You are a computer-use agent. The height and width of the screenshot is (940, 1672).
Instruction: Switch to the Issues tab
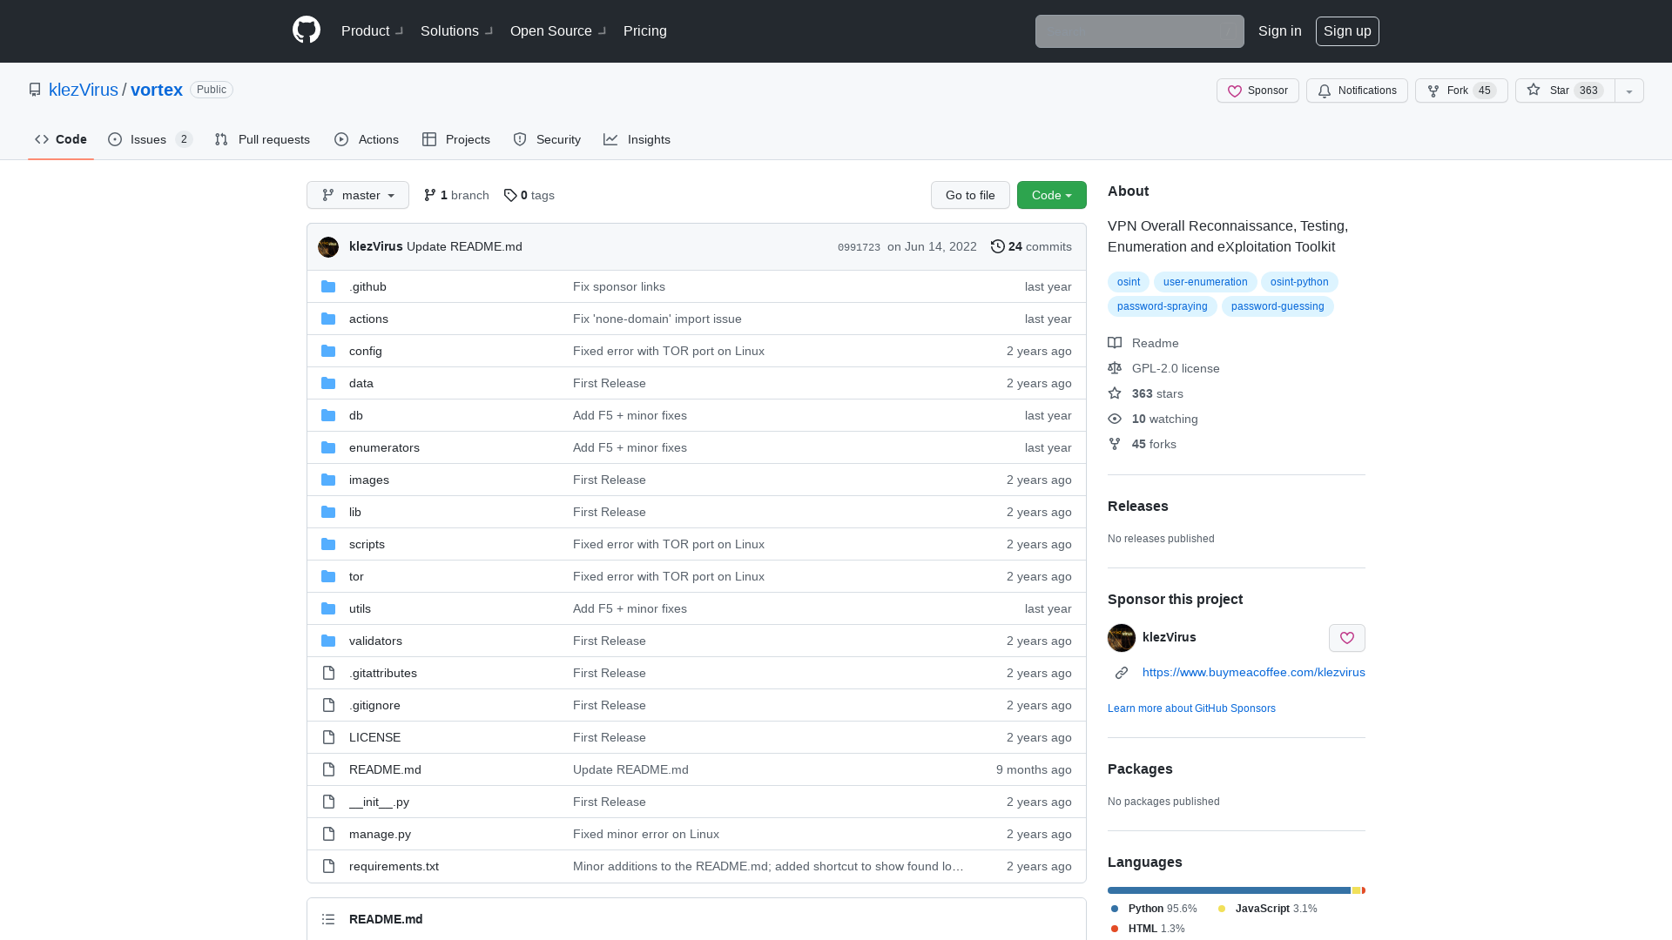(x=150, y=139)
